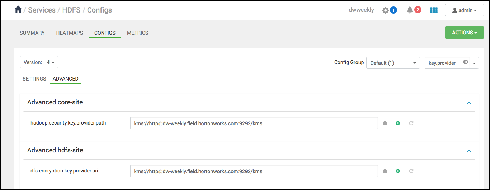Open the Version 4 dropdown
490x190 pixels.
[x=39, y=62]
